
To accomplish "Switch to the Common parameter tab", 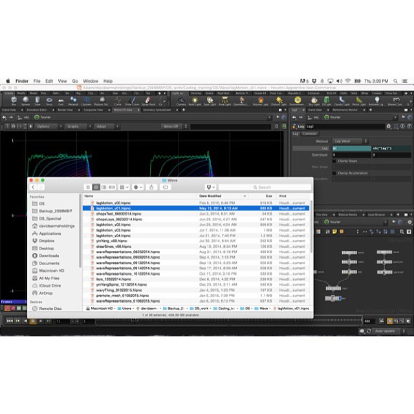I will [x=310, y=133].
